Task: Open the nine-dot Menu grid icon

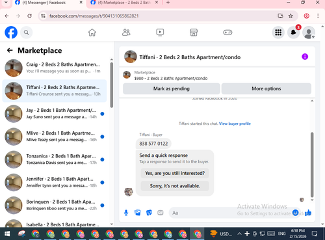Action: pos(278,33)
